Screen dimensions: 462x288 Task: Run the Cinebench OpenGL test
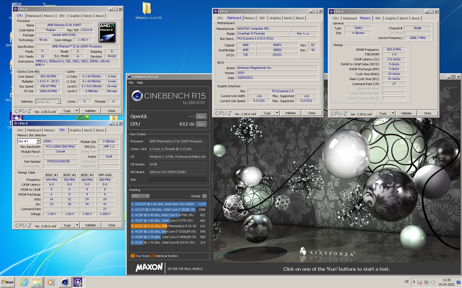click(201, 117)
